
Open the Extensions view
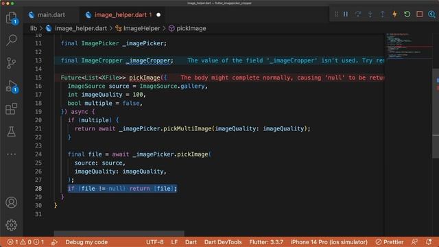click(12, 108)
